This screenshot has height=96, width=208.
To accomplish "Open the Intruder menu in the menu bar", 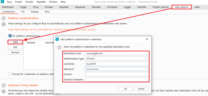I will coord(29,2).
